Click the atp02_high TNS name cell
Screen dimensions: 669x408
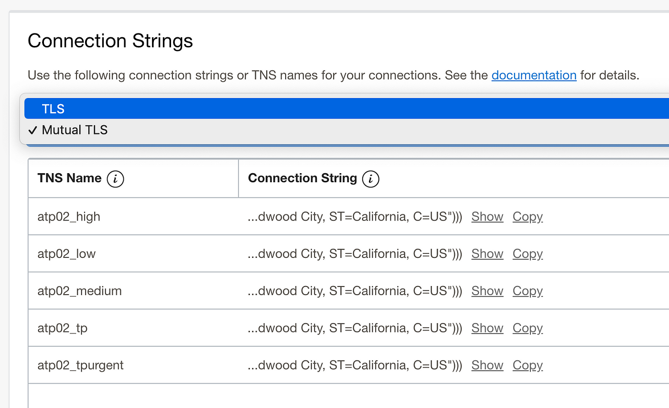(133, 216)
